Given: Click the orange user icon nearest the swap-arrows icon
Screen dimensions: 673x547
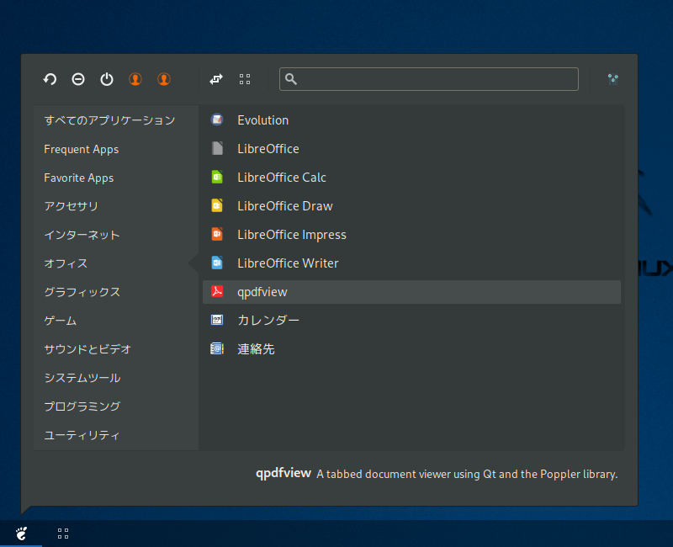Looking at the screenshot, I should point(164,79).
